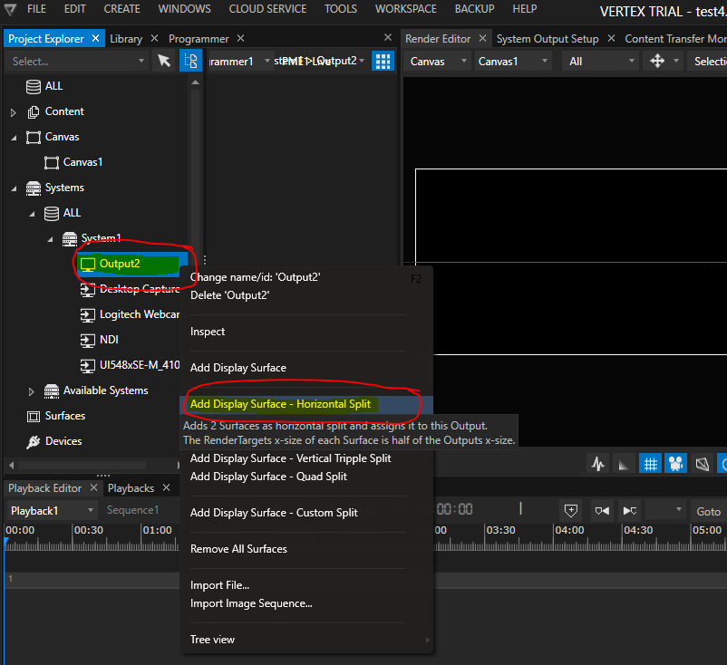727x665 pixels.
Task: Expand the Content tree node
Action: tap(14, 112)
